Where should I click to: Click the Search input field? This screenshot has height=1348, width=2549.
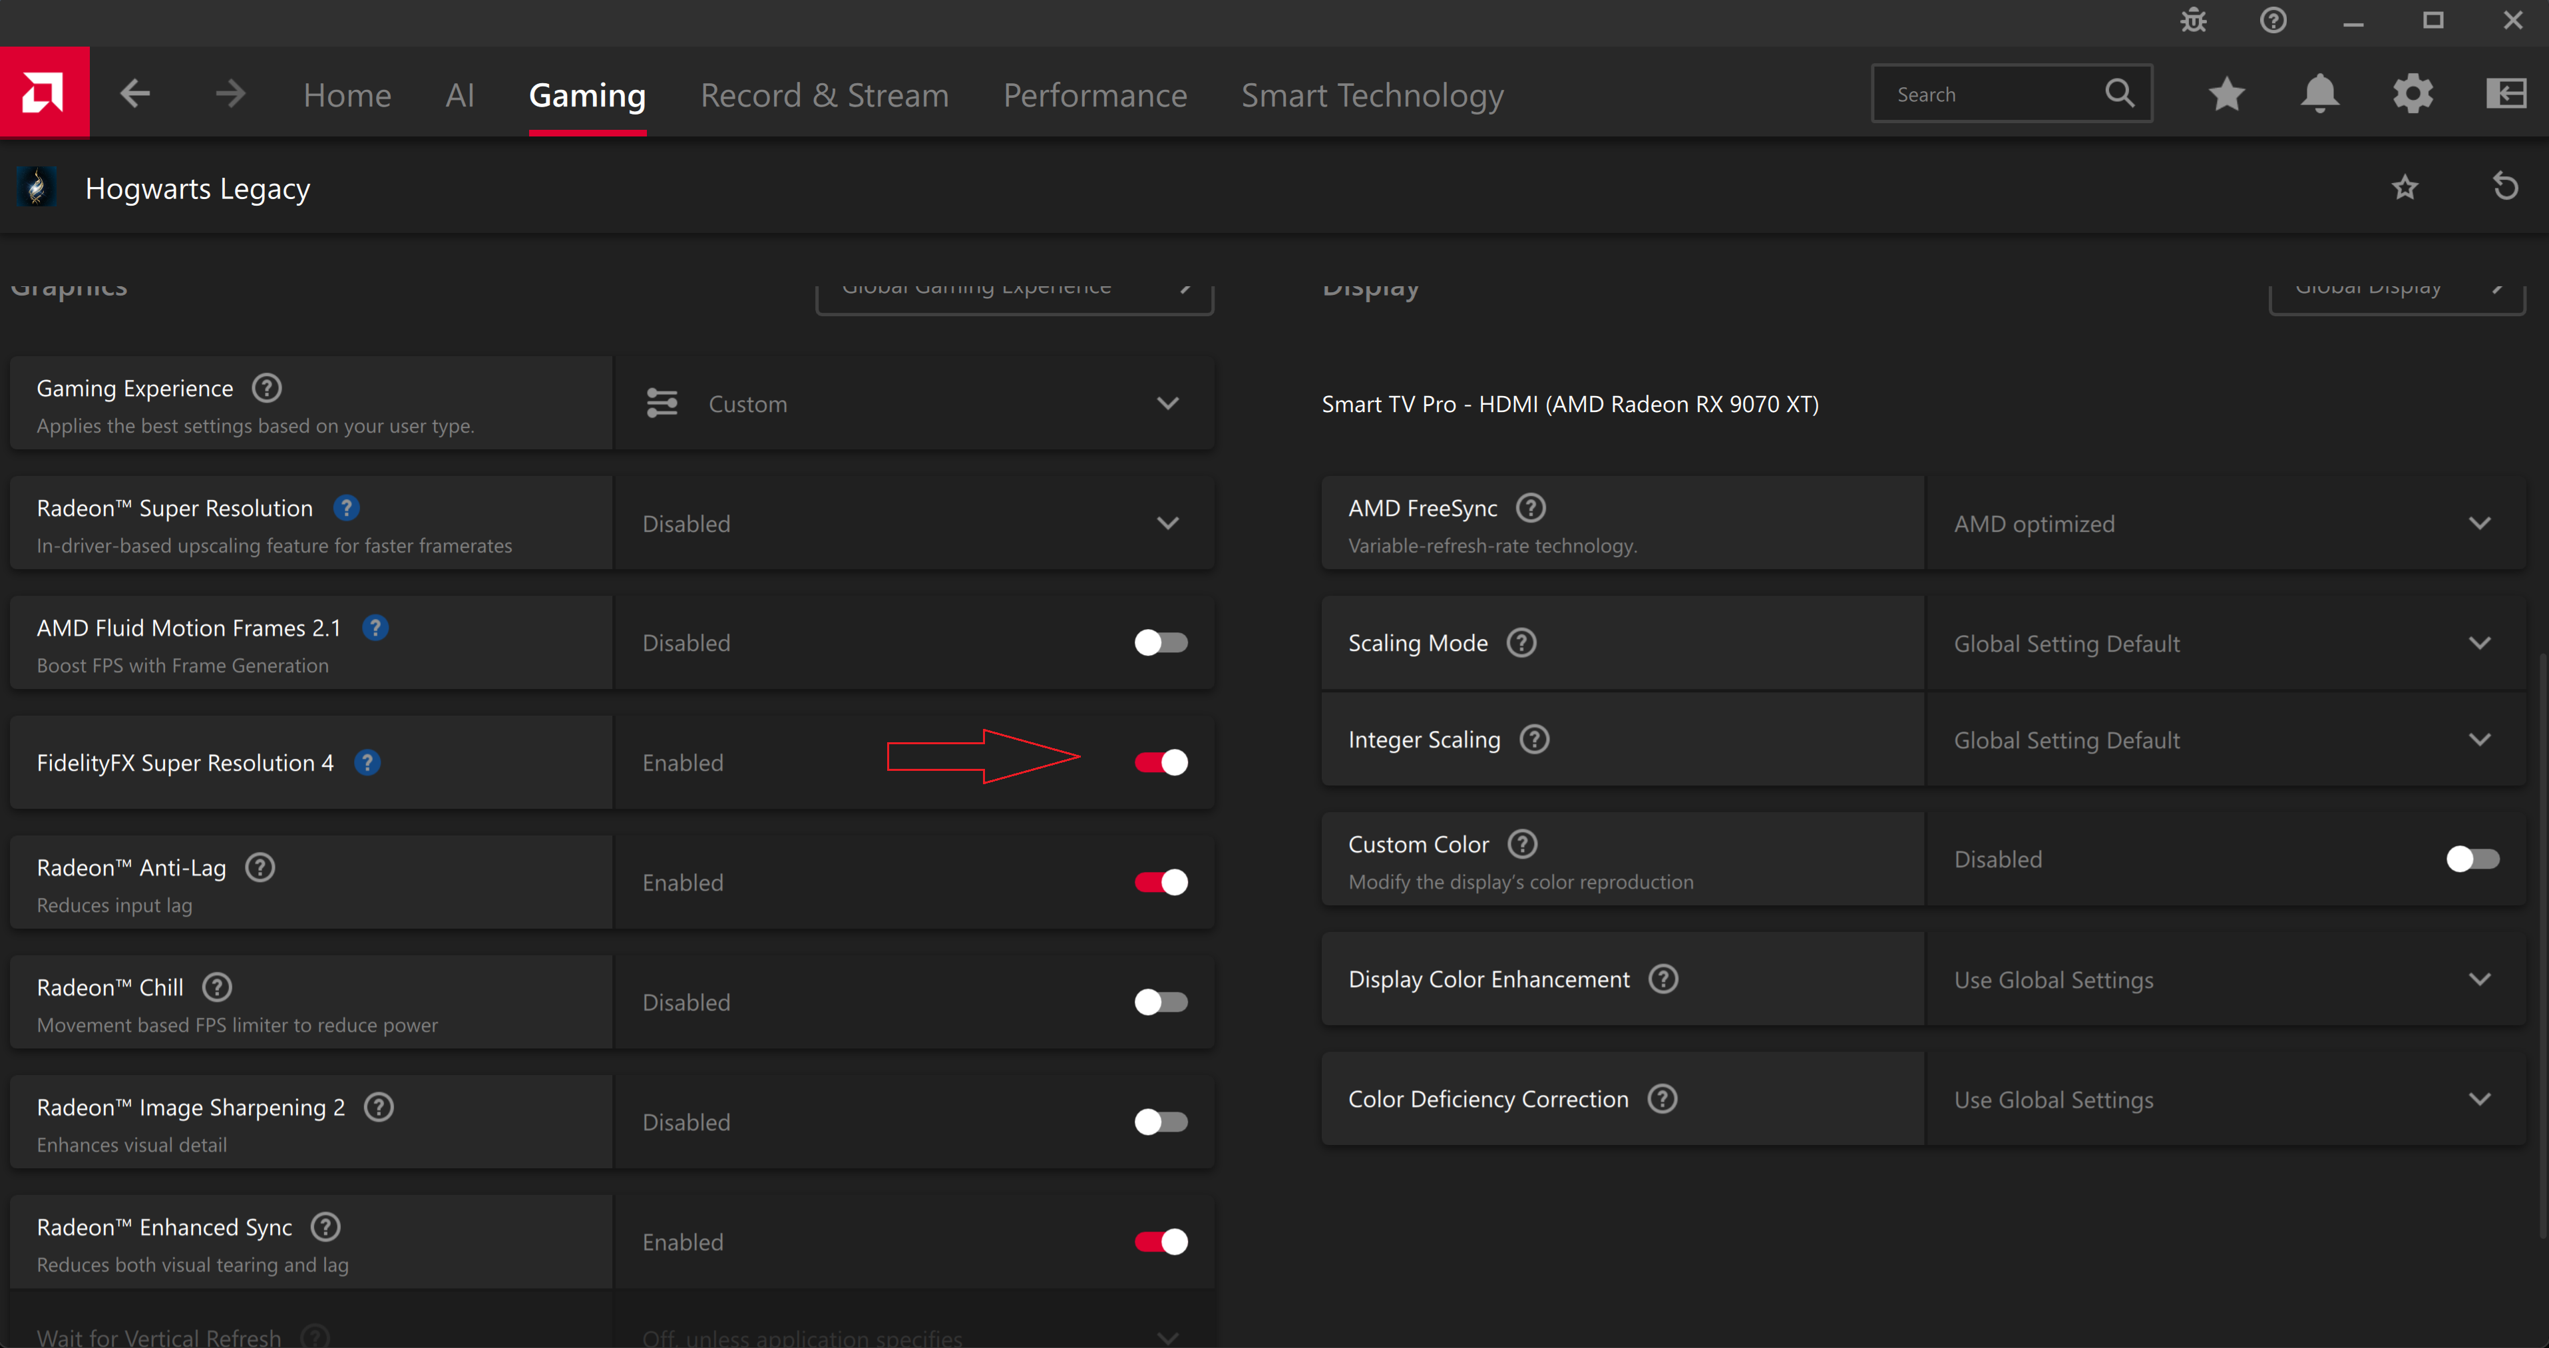[x=1989, y=94]
